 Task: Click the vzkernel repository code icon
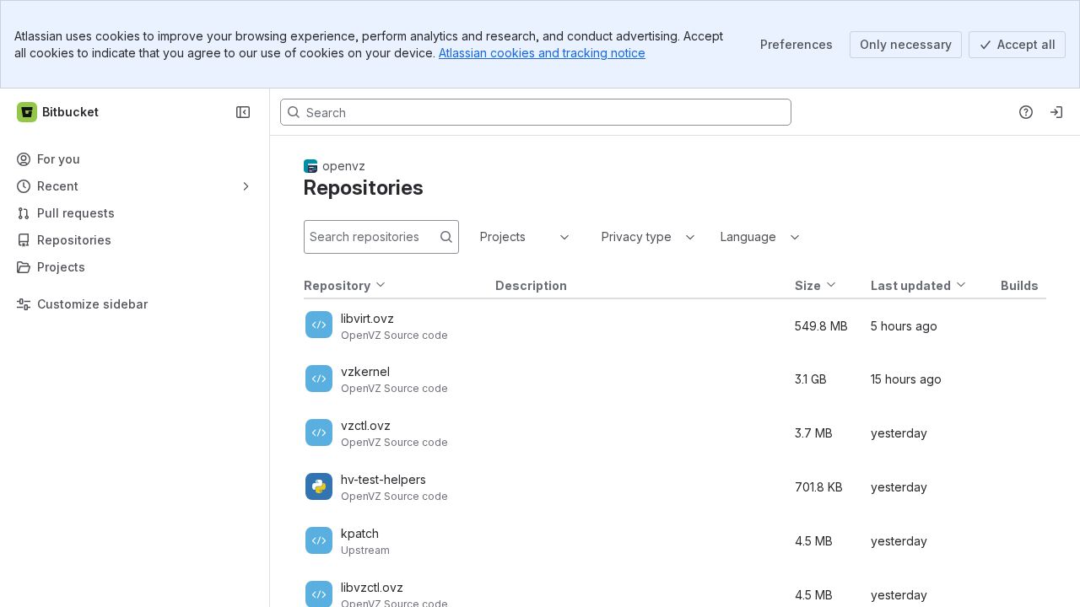pyautogui.click(x=319, y=379)
